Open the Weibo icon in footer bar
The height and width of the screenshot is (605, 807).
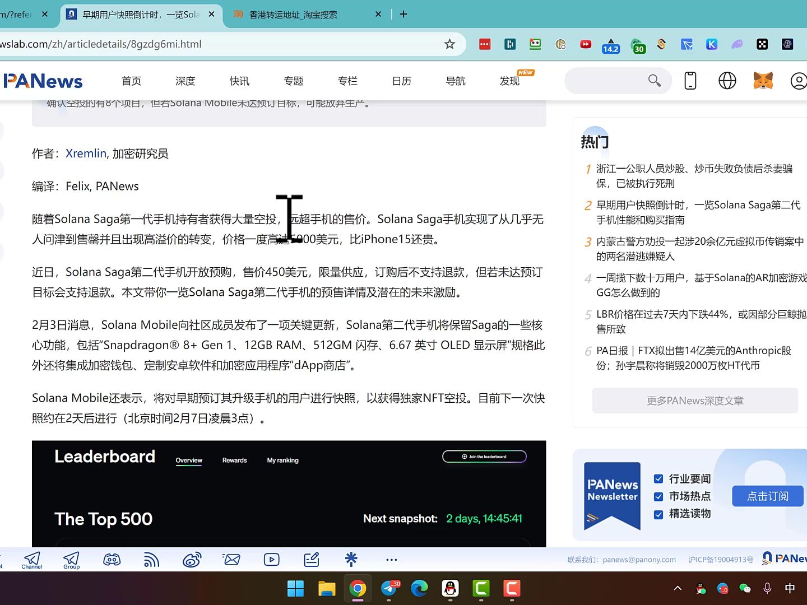click(x=192, y=559)
